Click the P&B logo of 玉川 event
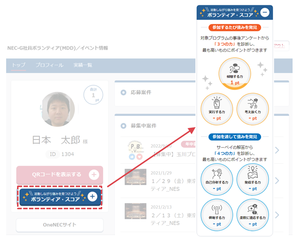298x238 pixels. click(135, 148)
